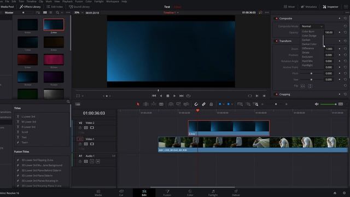The width and height of the screenshot is (350, 197).
Task: Toggle the Transform section enable dot
Action: pyautogui.click(x=276, y=41)
